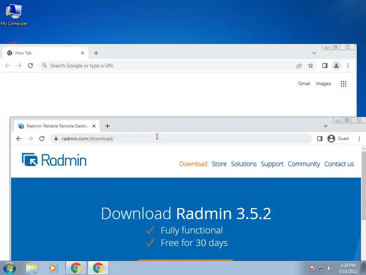Image resolution: width=366 pixels, height=275 pixels.
Task: Reload the New Tab window page
Action: pyautogui.click(x=30, y=66)
